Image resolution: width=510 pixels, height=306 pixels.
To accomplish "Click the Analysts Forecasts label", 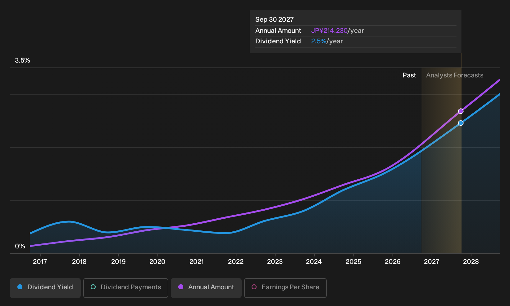I will tap(455, 75).
